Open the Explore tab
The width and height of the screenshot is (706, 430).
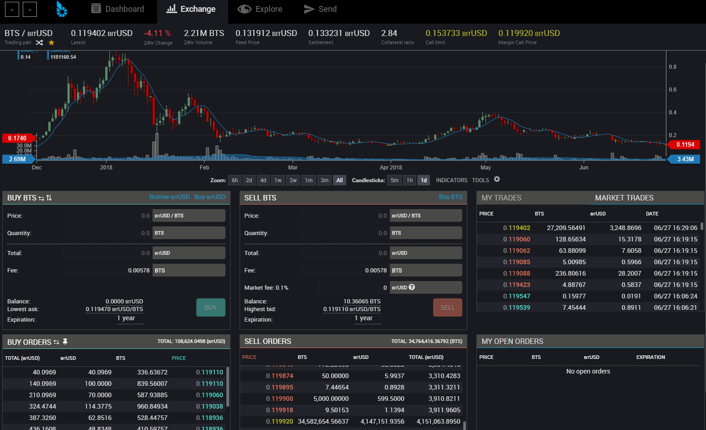click(260, 9)
